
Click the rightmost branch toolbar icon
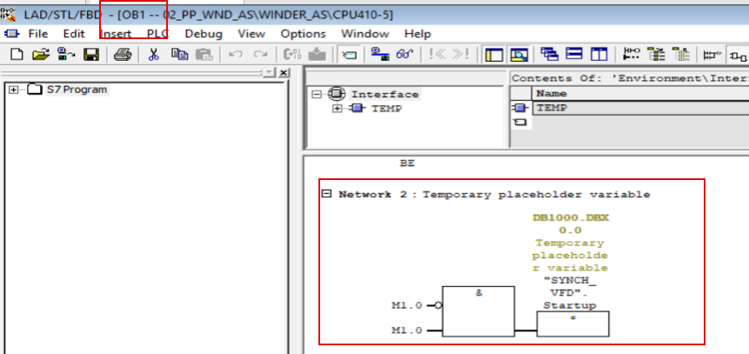point(739,55)
